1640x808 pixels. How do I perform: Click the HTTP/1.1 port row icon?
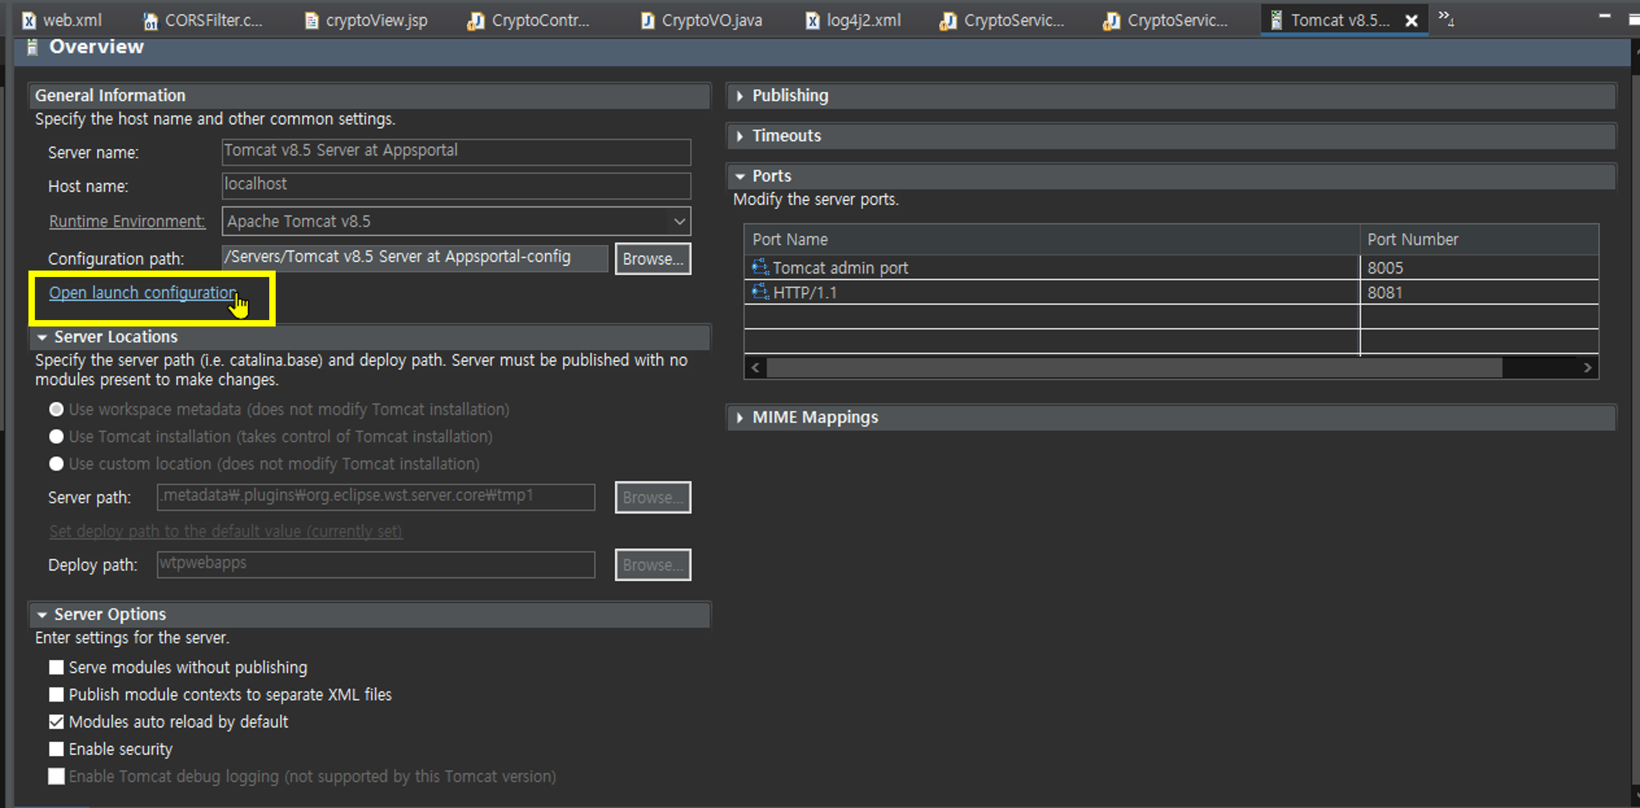tap(760, 292)
